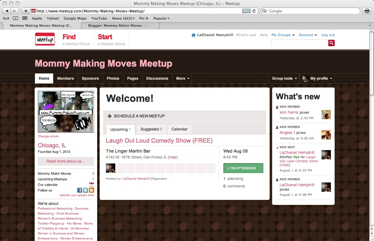Viewport: 374px width, 241px height.
Task: Click the red search magnifier button
Action: click(x=331, y=43)
